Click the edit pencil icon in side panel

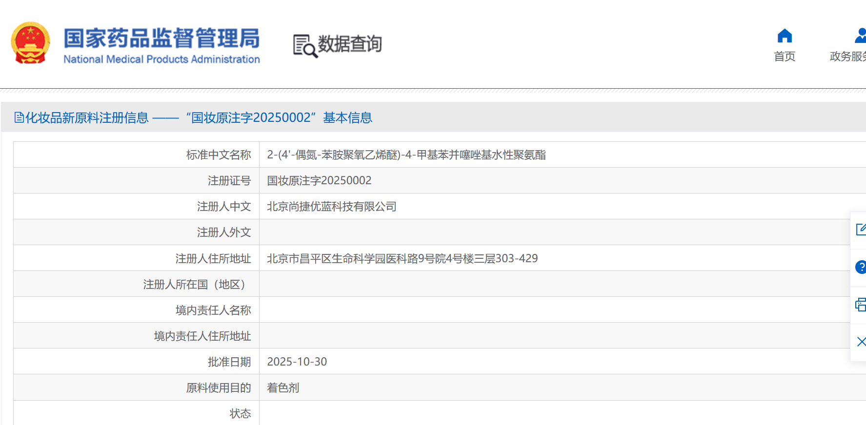[861, 229]
